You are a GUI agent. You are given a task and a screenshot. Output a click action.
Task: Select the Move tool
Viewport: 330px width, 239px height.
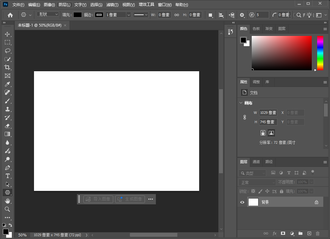click(7, 34)
